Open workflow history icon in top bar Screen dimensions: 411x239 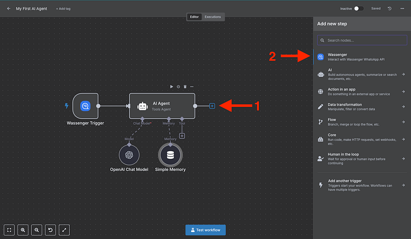coord(389,9)
